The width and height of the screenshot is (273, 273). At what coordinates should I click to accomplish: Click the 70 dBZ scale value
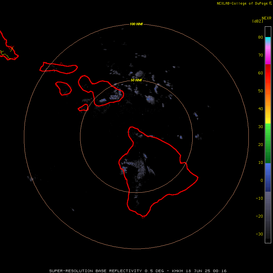[x=261, y=55]
